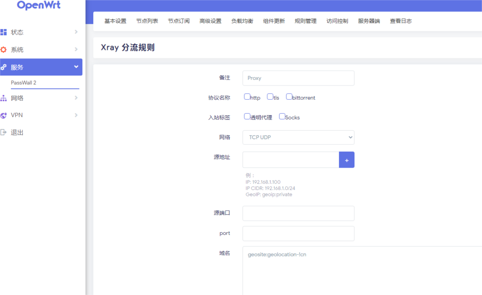The height and width of the screenshot is (295, 482).
Task: Click the 网络 network icon in sidebar
Action: (x=3, y=98)
